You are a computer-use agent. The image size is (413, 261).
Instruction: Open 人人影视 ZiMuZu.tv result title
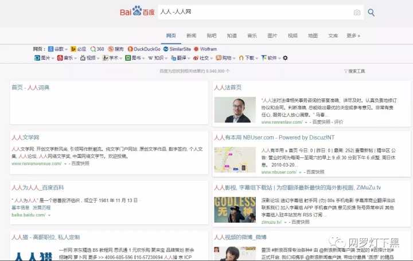(x=297, y=188)
